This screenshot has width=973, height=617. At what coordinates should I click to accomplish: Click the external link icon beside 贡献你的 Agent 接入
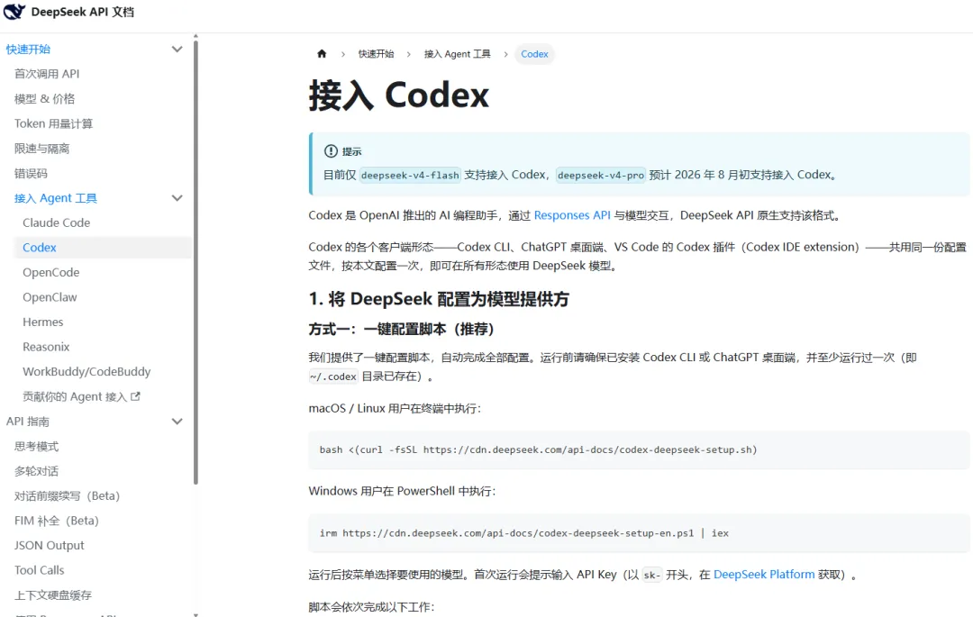(135, 396)
